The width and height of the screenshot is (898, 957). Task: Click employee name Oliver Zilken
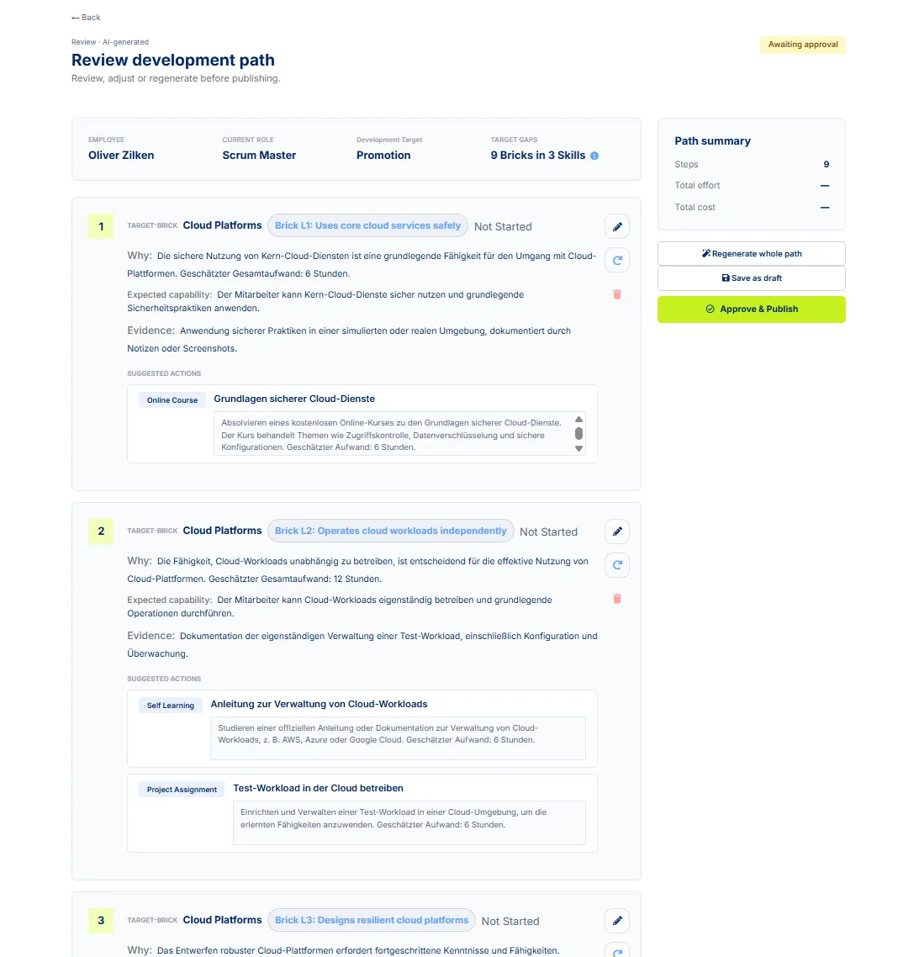click(x=121, y=155)
